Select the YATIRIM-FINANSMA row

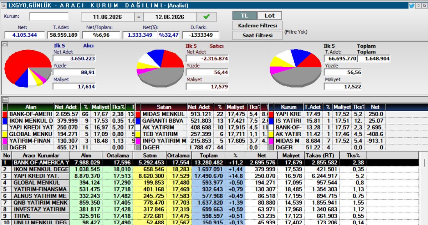click(x=210, y=189)
